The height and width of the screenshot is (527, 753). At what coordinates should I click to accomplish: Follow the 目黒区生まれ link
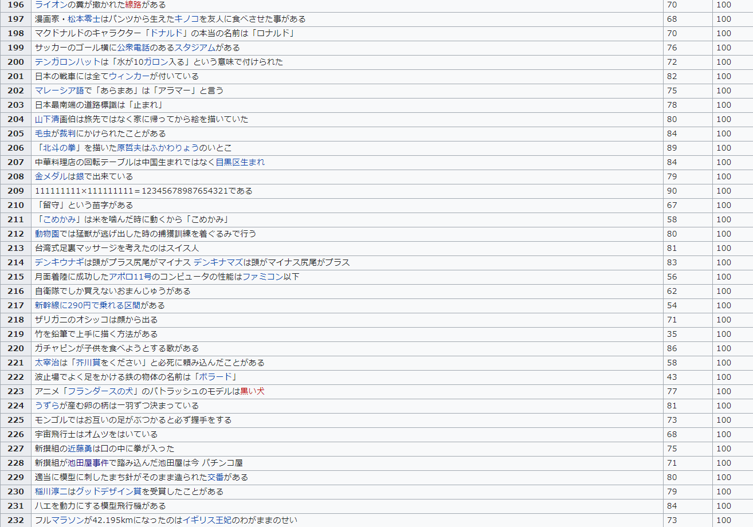coord(240,162)
